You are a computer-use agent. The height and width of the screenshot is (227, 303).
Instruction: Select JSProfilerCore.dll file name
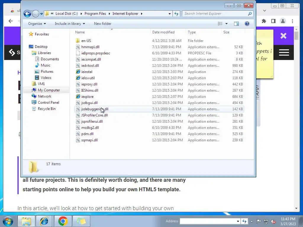(94, 115)
